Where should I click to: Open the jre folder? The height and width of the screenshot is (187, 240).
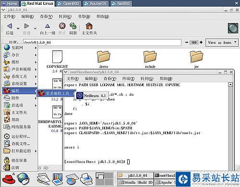pyautogui.click(x=196, y=57)
